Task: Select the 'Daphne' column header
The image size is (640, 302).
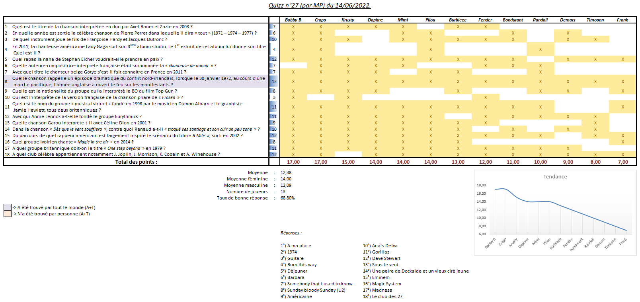Action: click(375, 20)
